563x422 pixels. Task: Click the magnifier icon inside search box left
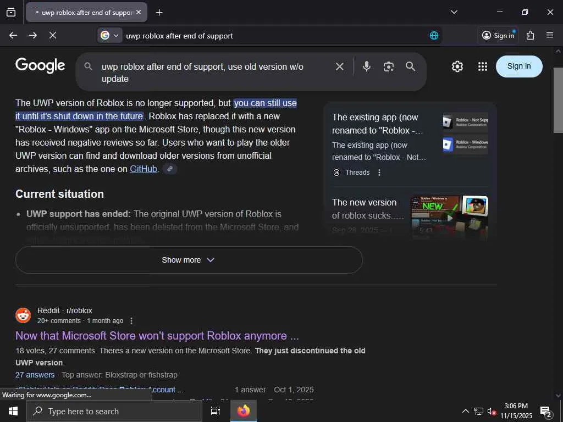89,66
